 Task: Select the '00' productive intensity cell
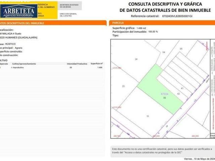(x=71, y=67)
